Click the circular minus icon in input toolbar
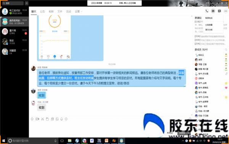 [66, 119]
